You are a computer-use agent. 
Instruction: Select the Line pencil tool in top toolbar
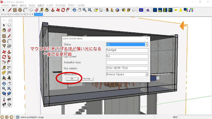click(10, 10)
